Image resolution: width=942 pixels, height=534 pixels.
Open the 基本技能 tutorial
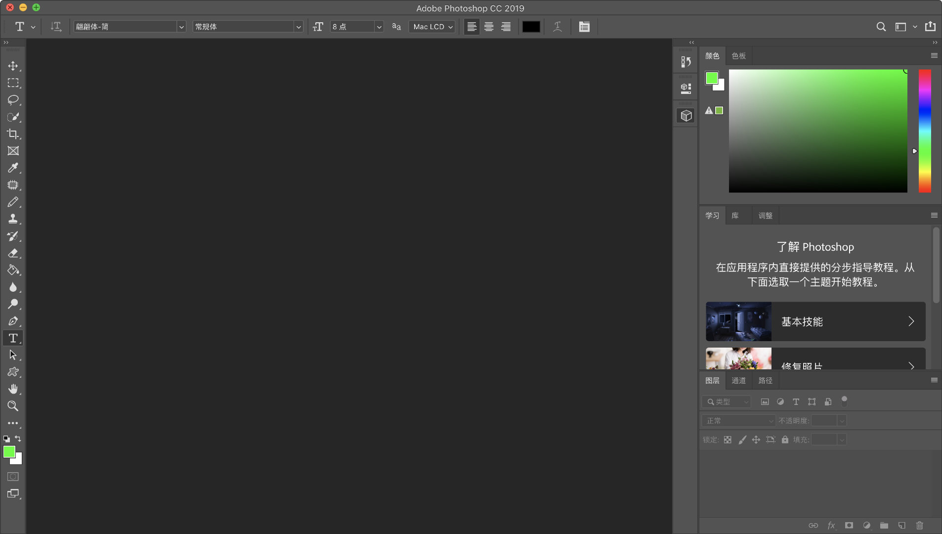click(815, 321)
